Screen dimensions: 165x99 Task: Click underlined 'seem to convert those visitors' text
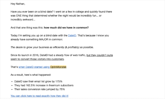click(37, 59)
